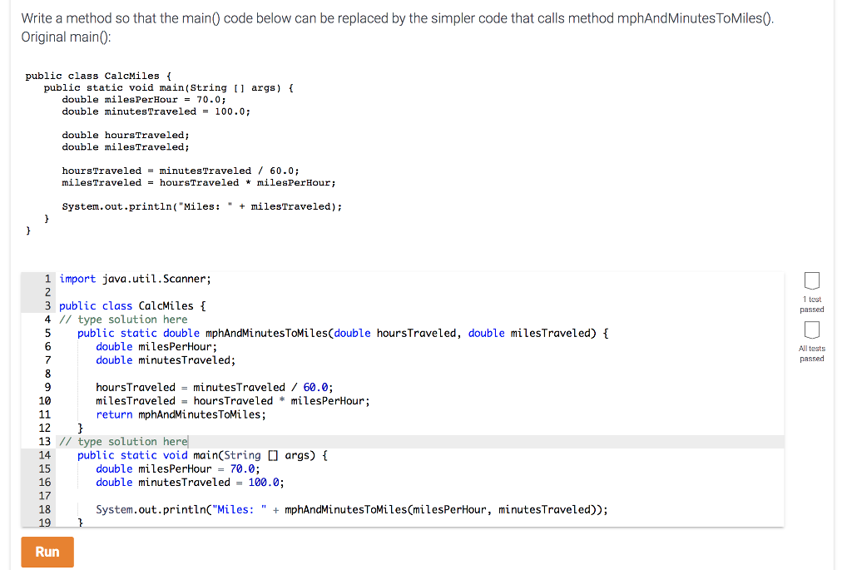Click 'double milesTraveled;' in original code sample

(126, 147)
